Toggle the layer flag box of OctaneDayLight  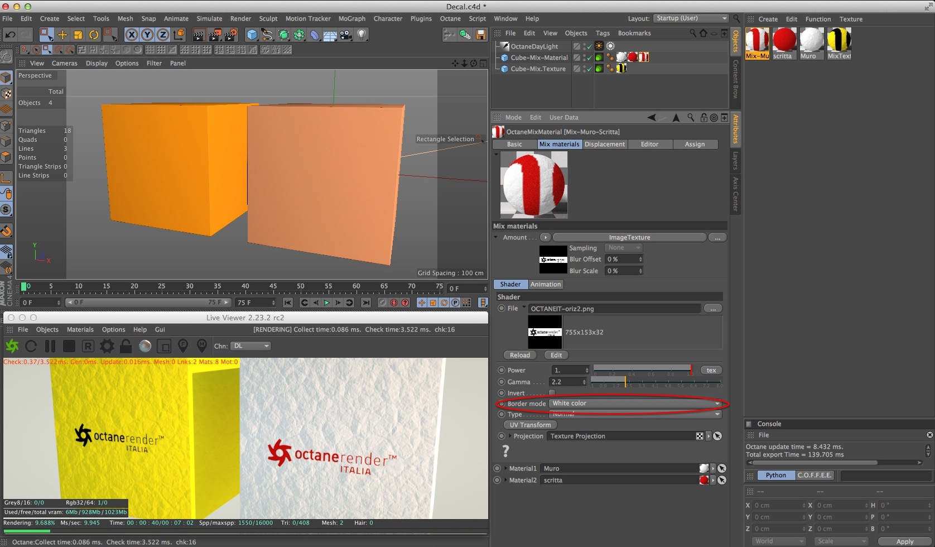577,46
